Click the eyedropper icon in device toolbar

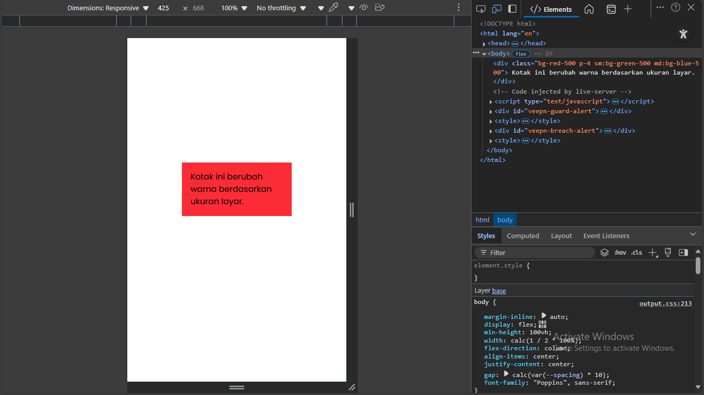tap(333, 8)
